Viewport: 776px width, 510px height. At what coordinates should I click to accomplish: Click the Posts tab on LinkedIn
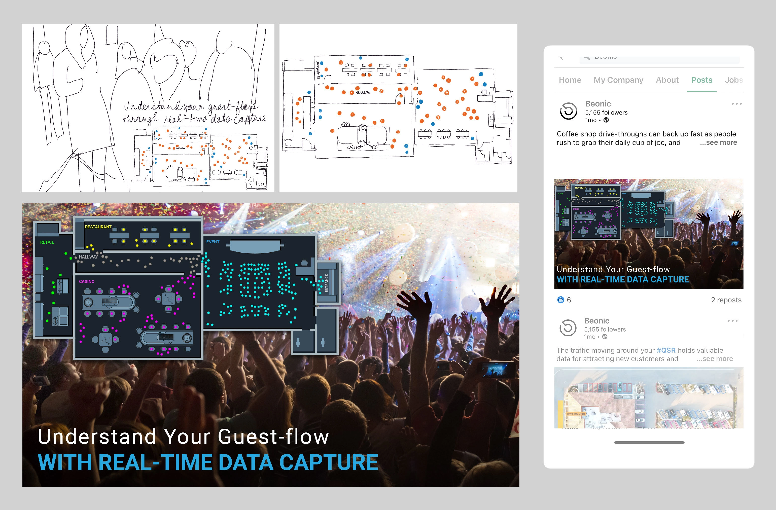(701, 80)
